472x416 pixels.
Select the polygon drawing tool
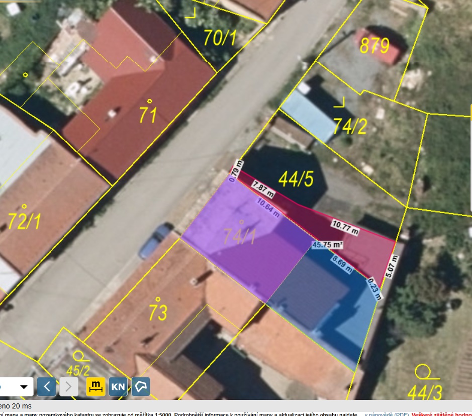tap(141, 387)
